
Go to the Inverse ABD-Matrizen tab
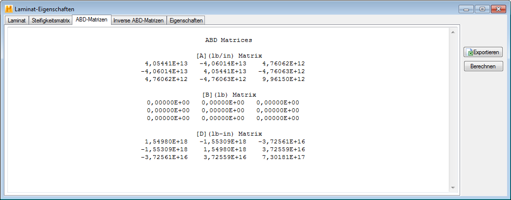pos(138,20)
